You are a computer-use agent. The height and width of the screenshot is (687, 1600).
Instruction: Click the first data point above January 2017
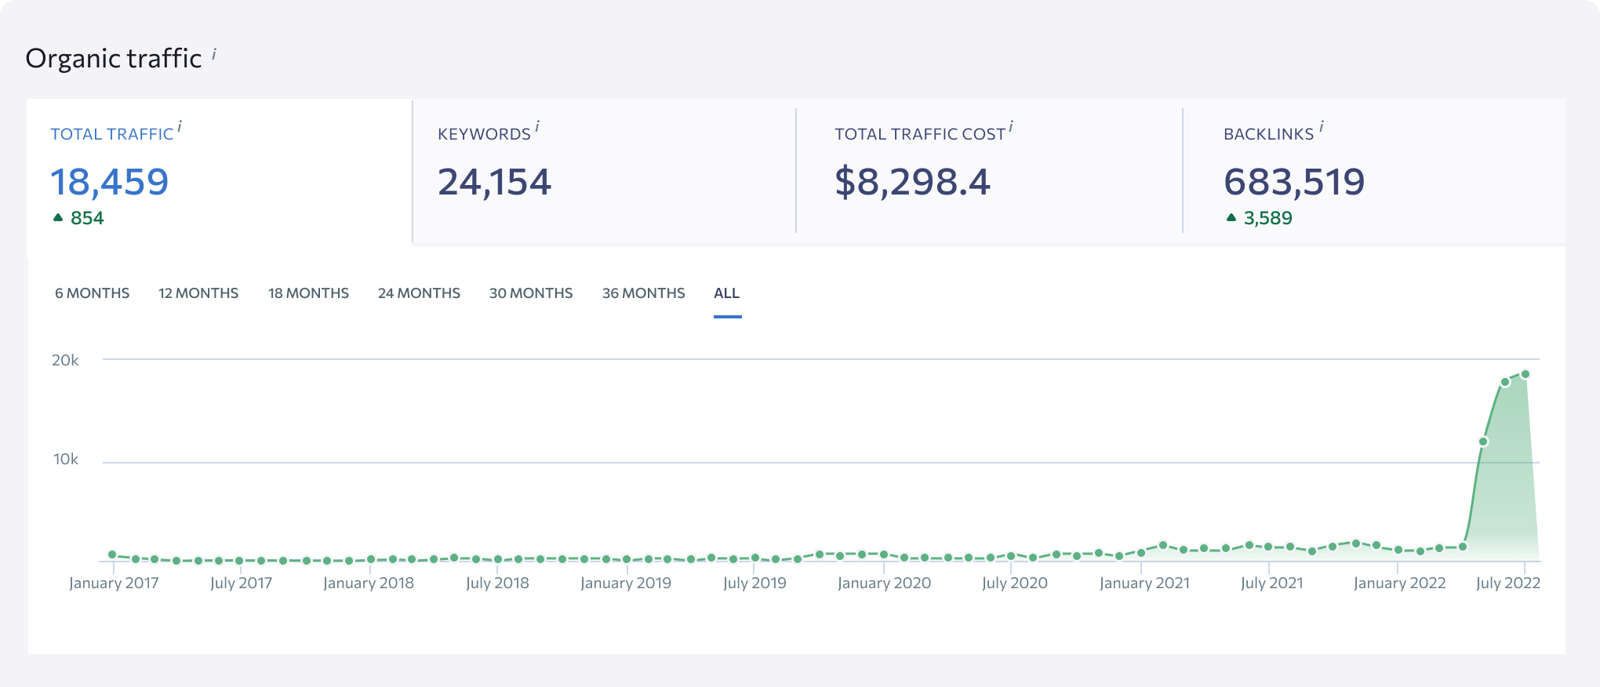coord(113,554)
